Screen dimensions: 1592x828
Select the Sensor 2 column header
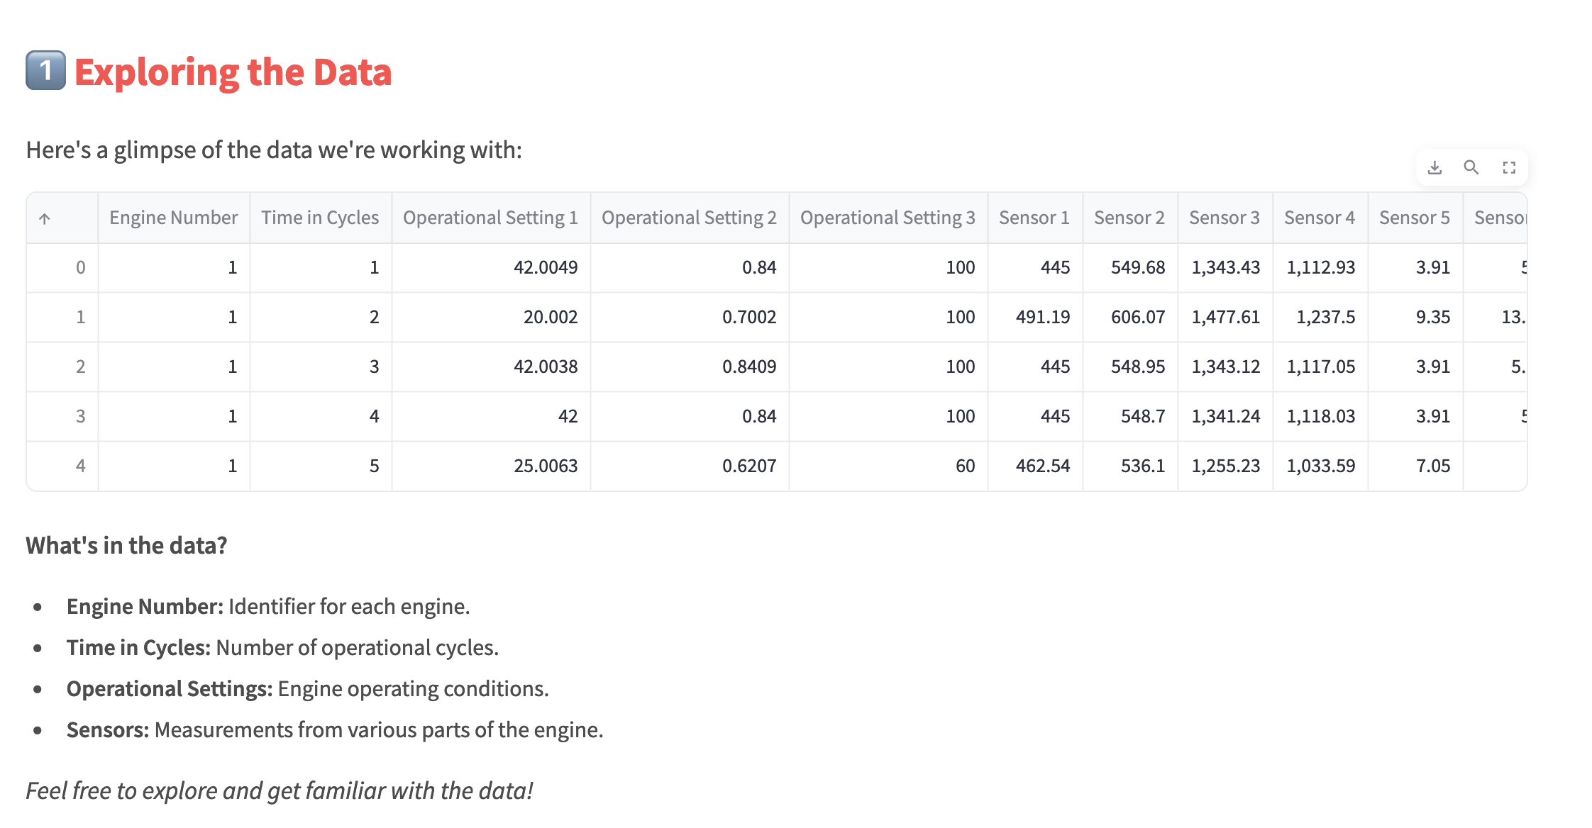point(1129,218)
